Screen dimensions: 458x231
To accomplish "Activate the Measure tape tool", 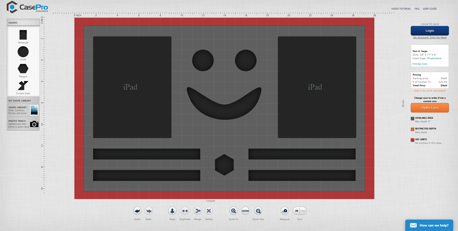I will pos(284,211).
